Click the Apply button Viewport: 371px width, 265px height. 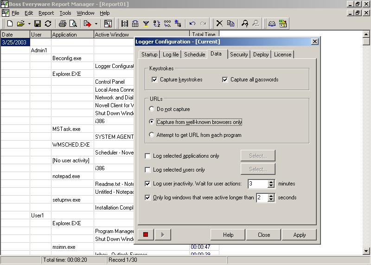tap(299, 234)
